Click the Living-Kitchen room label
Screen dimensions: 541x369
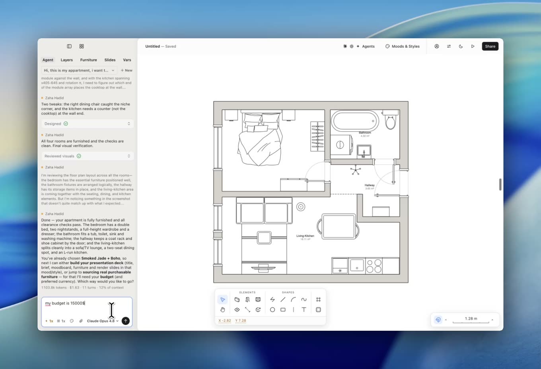(x=305, y=236)
